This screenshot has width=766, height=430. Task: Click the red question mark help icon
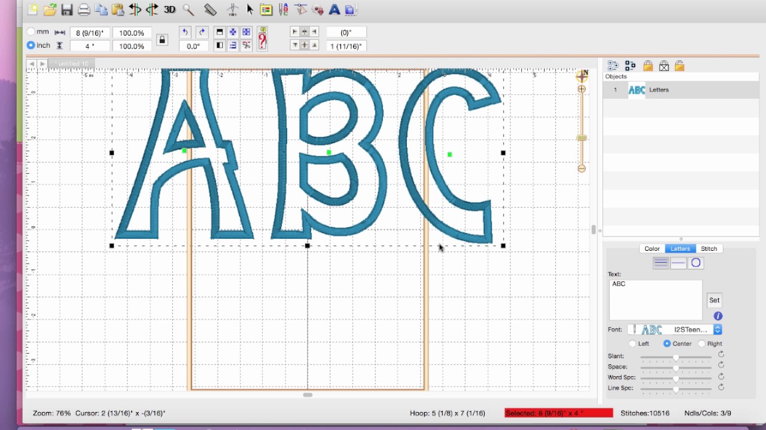point(262,39)
